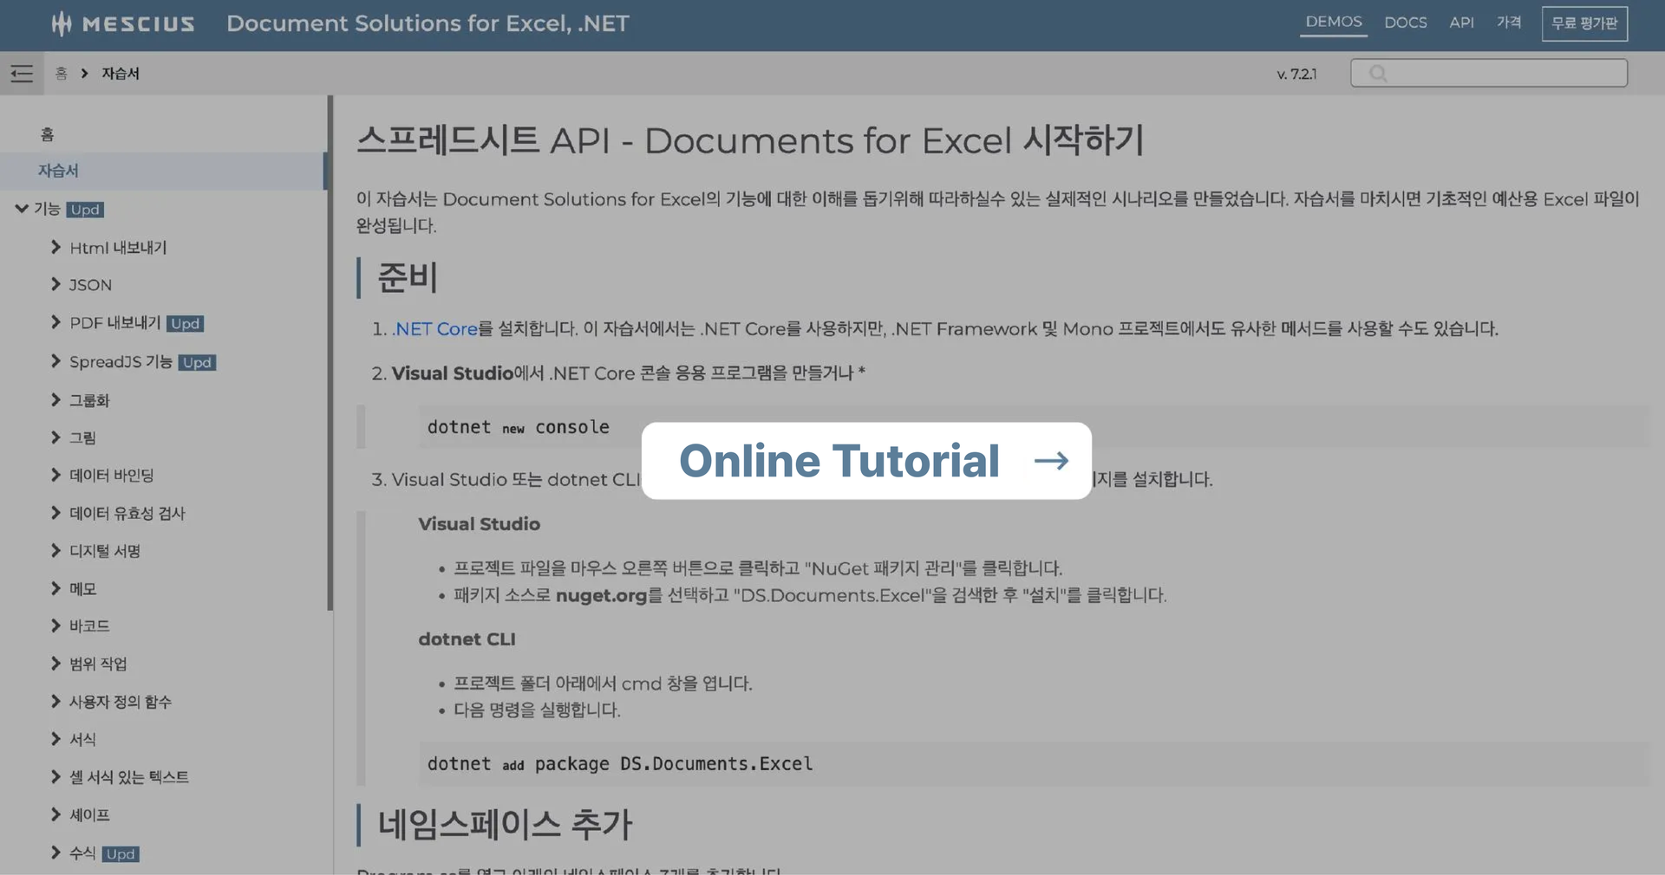Viewport: 1665px width, 875px height.
Task: Click the version v. 7.2.1 label
Action: coord(1296,74)
